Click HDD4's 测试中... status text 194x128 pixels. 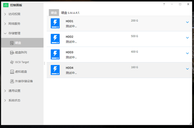71,73
